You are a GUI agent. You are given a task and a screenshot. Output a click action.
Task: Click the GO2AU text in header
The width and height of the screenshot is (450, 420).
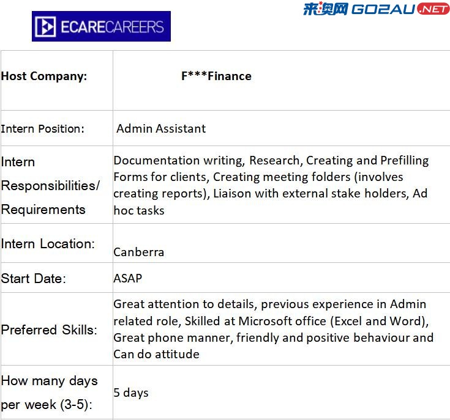pos(383,9)
